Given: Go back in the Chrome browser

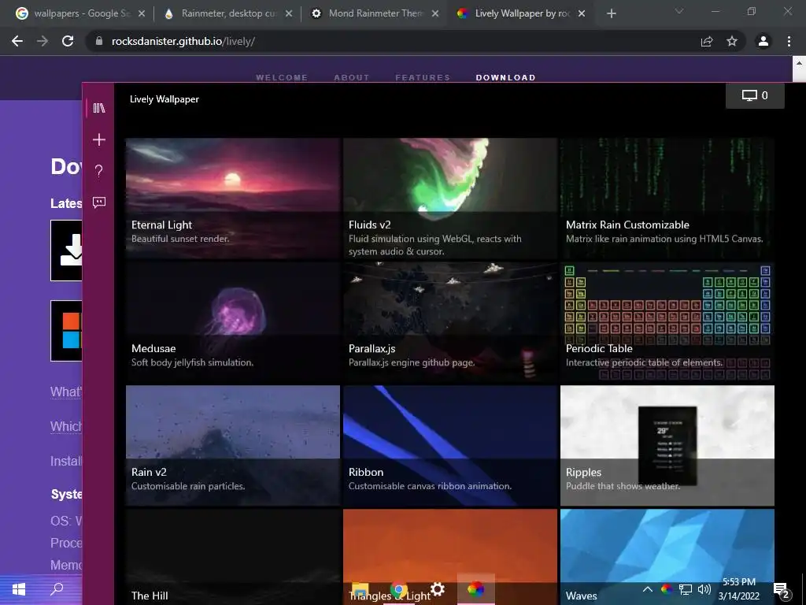Looking at the screenshot, I should click(x=17, y=41).
